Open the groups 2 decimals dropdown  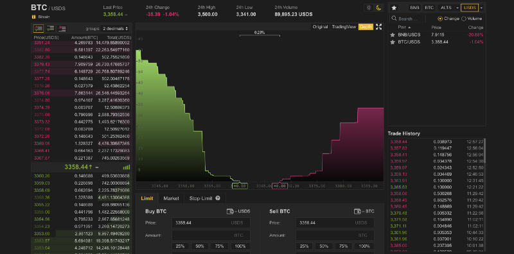pyautogui.click(x=115, y=28)
